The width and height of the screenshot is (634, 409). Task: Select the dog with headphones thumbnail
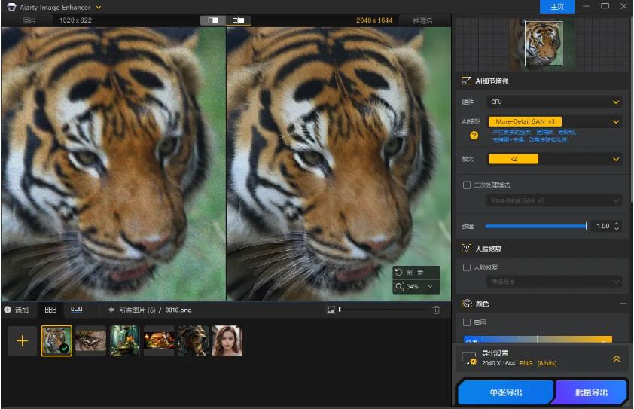pyautogui.click(x=193, y=341)
